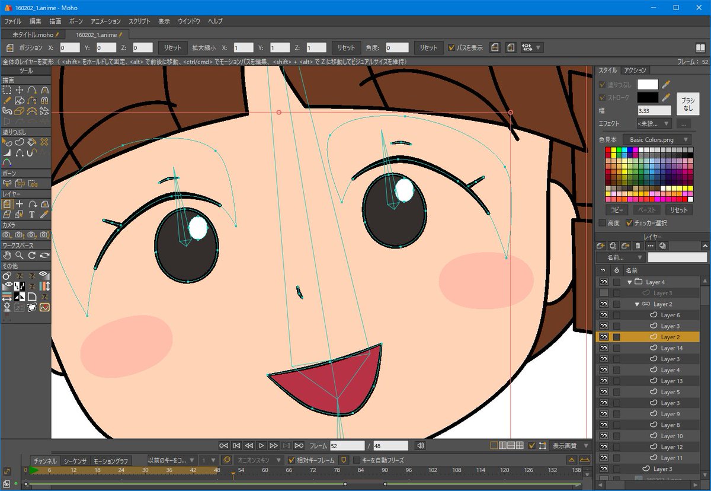Click the fill color eyedropper icon
The height and width of the screenshot is (491, 711).
coord(665,84)
